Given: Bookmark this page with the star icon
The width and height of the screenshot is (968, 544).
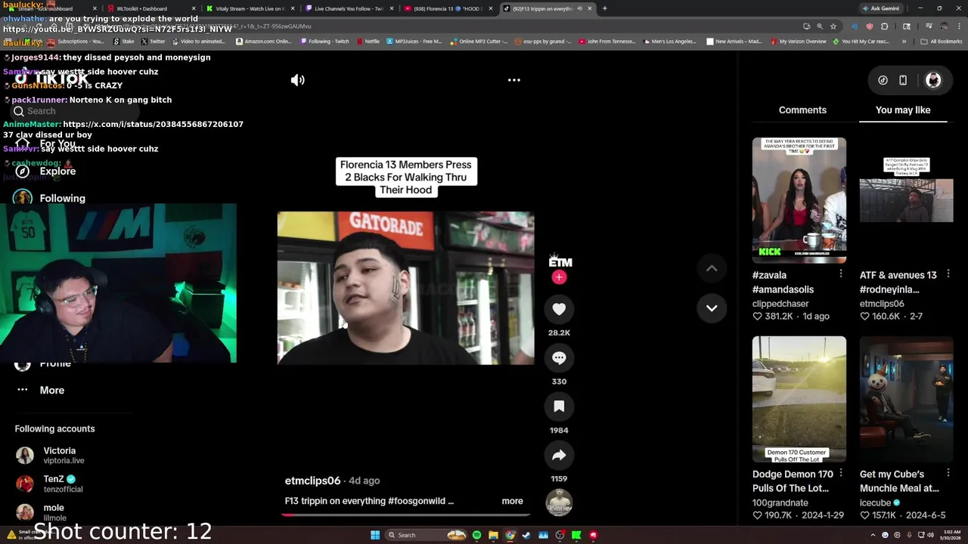Looking at the screenshot, I should tap(833, 26).
